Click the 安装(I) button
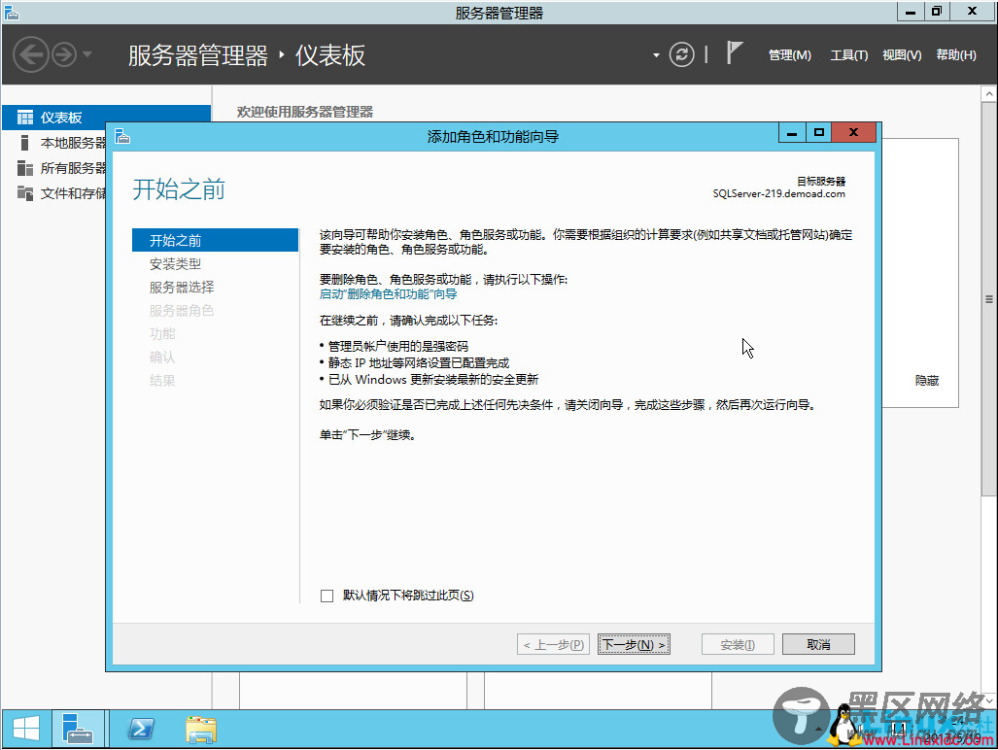The width and height of the screenshot is (998, 750). 738,644
